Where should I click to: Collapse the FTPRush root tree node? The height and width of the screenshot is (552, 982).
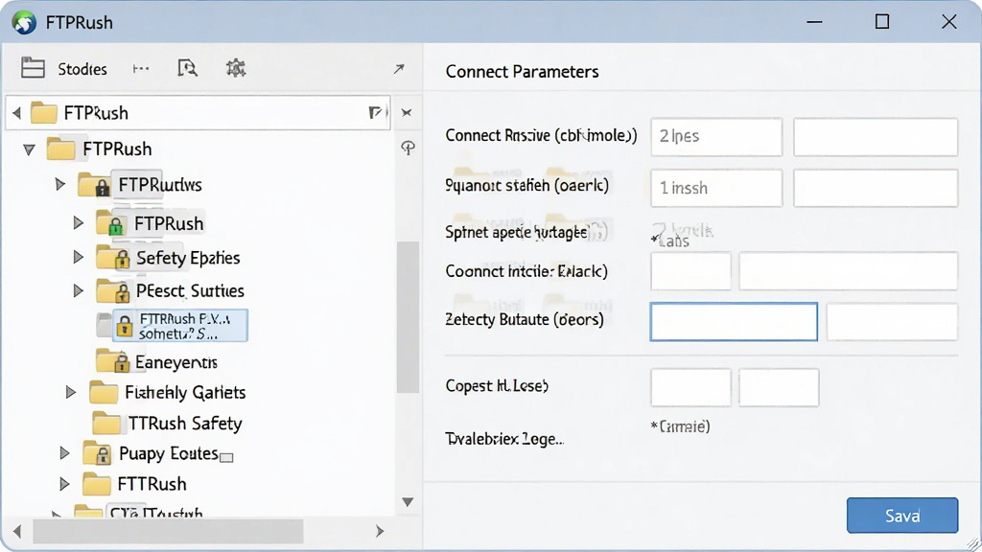point(29,149)
